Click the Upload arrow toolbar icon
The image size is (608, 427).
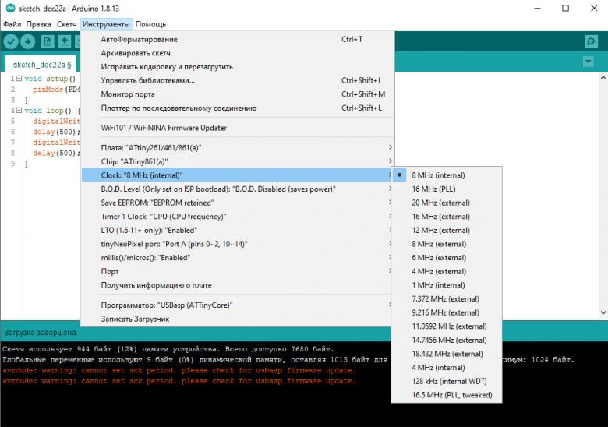pos(27,41)
